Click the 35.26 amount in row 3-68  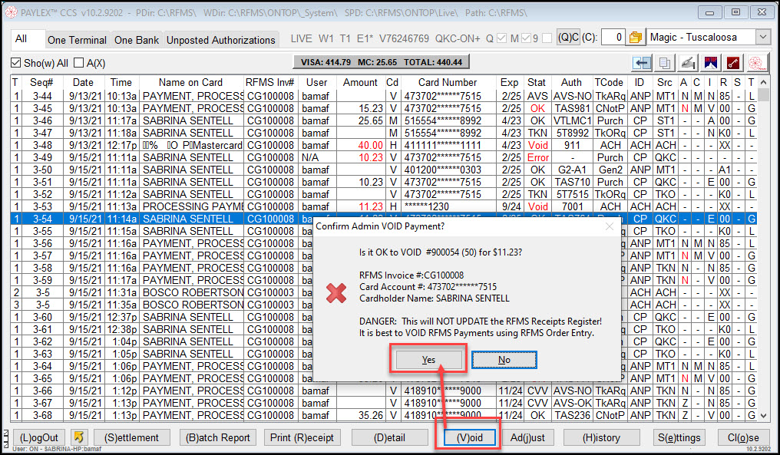coord(371,415)
